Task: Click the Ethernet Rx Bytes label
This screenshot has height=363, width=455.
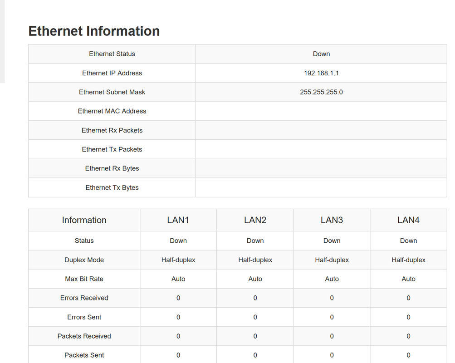Action: [112, 168]
